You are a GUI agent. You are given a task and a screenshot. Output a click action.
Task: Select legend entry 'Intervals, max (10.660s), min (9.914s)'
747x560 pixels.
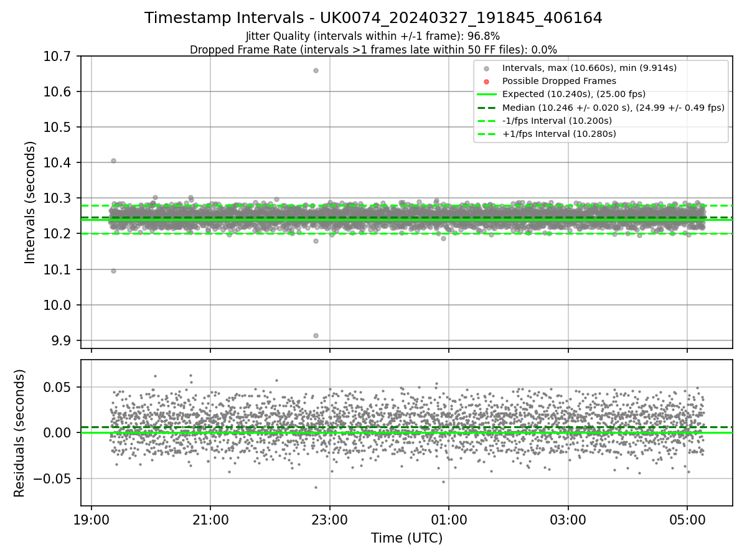coord(589,68)
